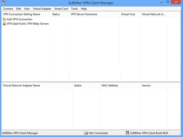Open the Virtual Adapter menu
183x137 pixels.
(x=42, y=9)
